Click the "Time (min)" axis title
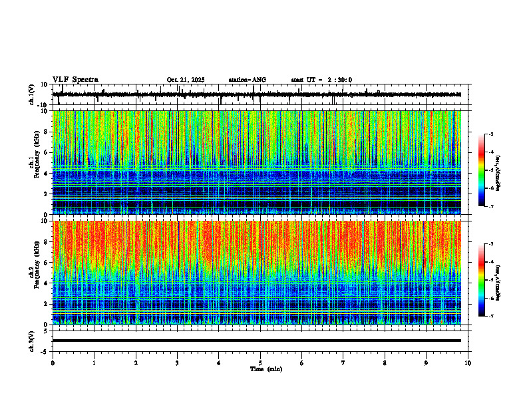Screen dimensions: 527x407 coord(266,369)
